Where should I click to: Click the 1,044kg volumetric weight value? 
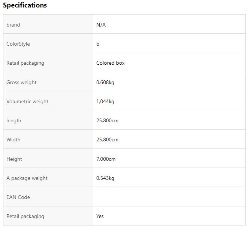click(x=105, y=101)
